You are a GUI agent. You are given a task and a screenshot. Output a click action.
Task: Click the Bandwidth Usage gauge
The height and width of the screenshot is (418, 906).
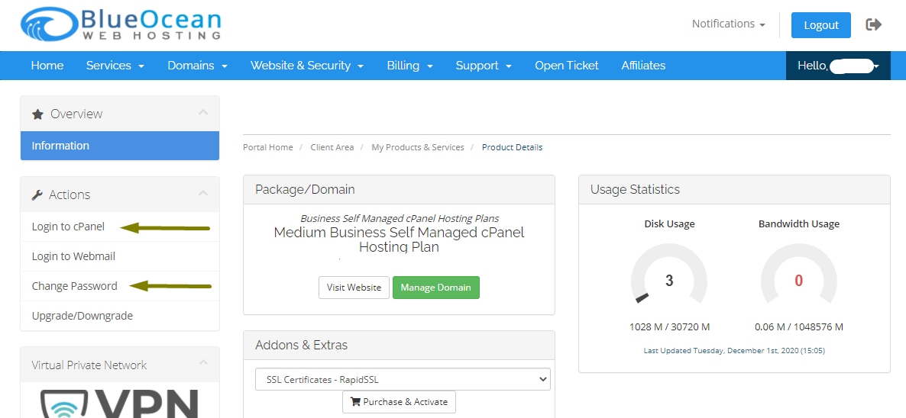coord(798,280)
